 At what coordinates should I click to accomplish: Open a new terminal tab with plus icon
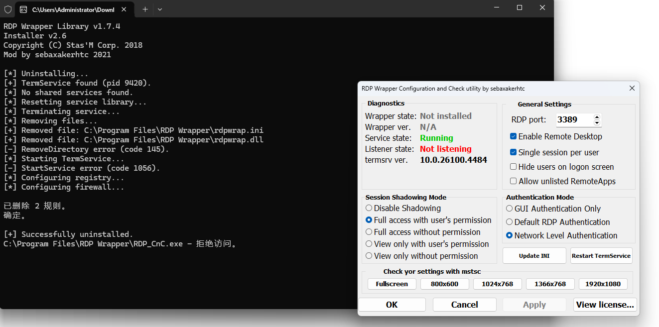144,9
